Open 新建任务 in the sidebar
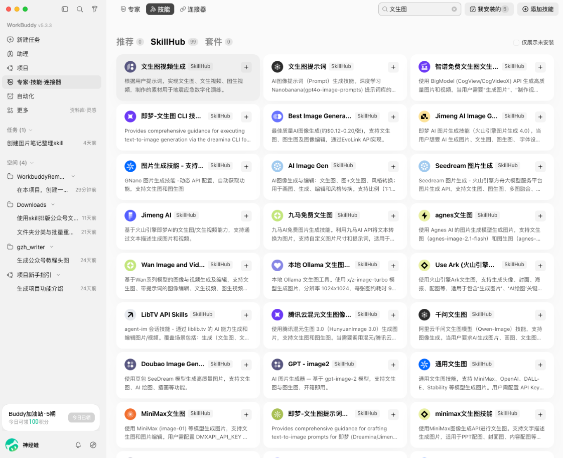The height and width of the screenshot is (458, 563). [52, 40]
